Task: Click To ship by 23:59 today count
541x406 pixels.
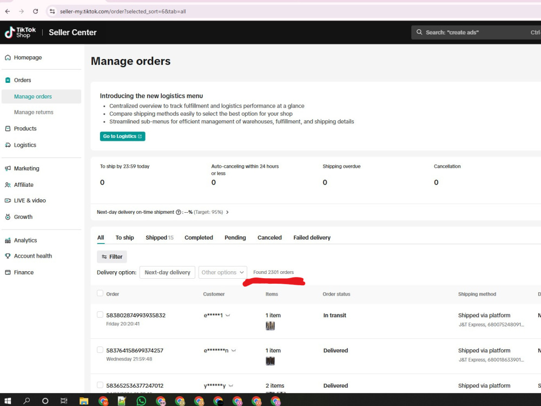Action: coord(102,182)
